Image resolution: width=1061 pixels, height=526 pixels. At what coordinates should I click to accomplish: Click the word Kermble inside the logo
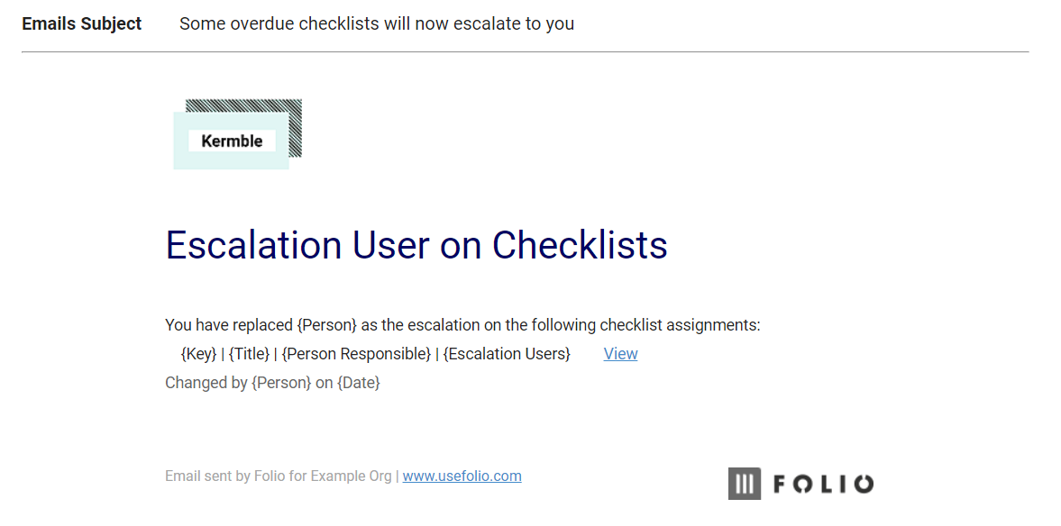[232, 141]
